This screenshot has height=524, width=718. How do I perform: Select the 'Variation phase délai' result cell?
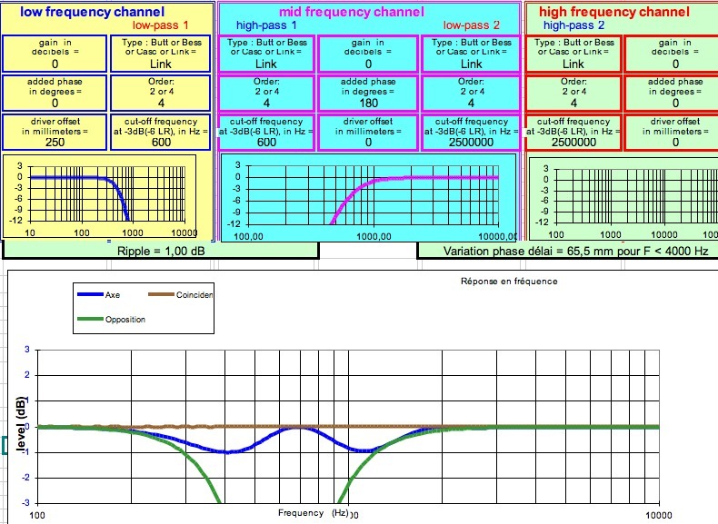(x=568, y=251)
